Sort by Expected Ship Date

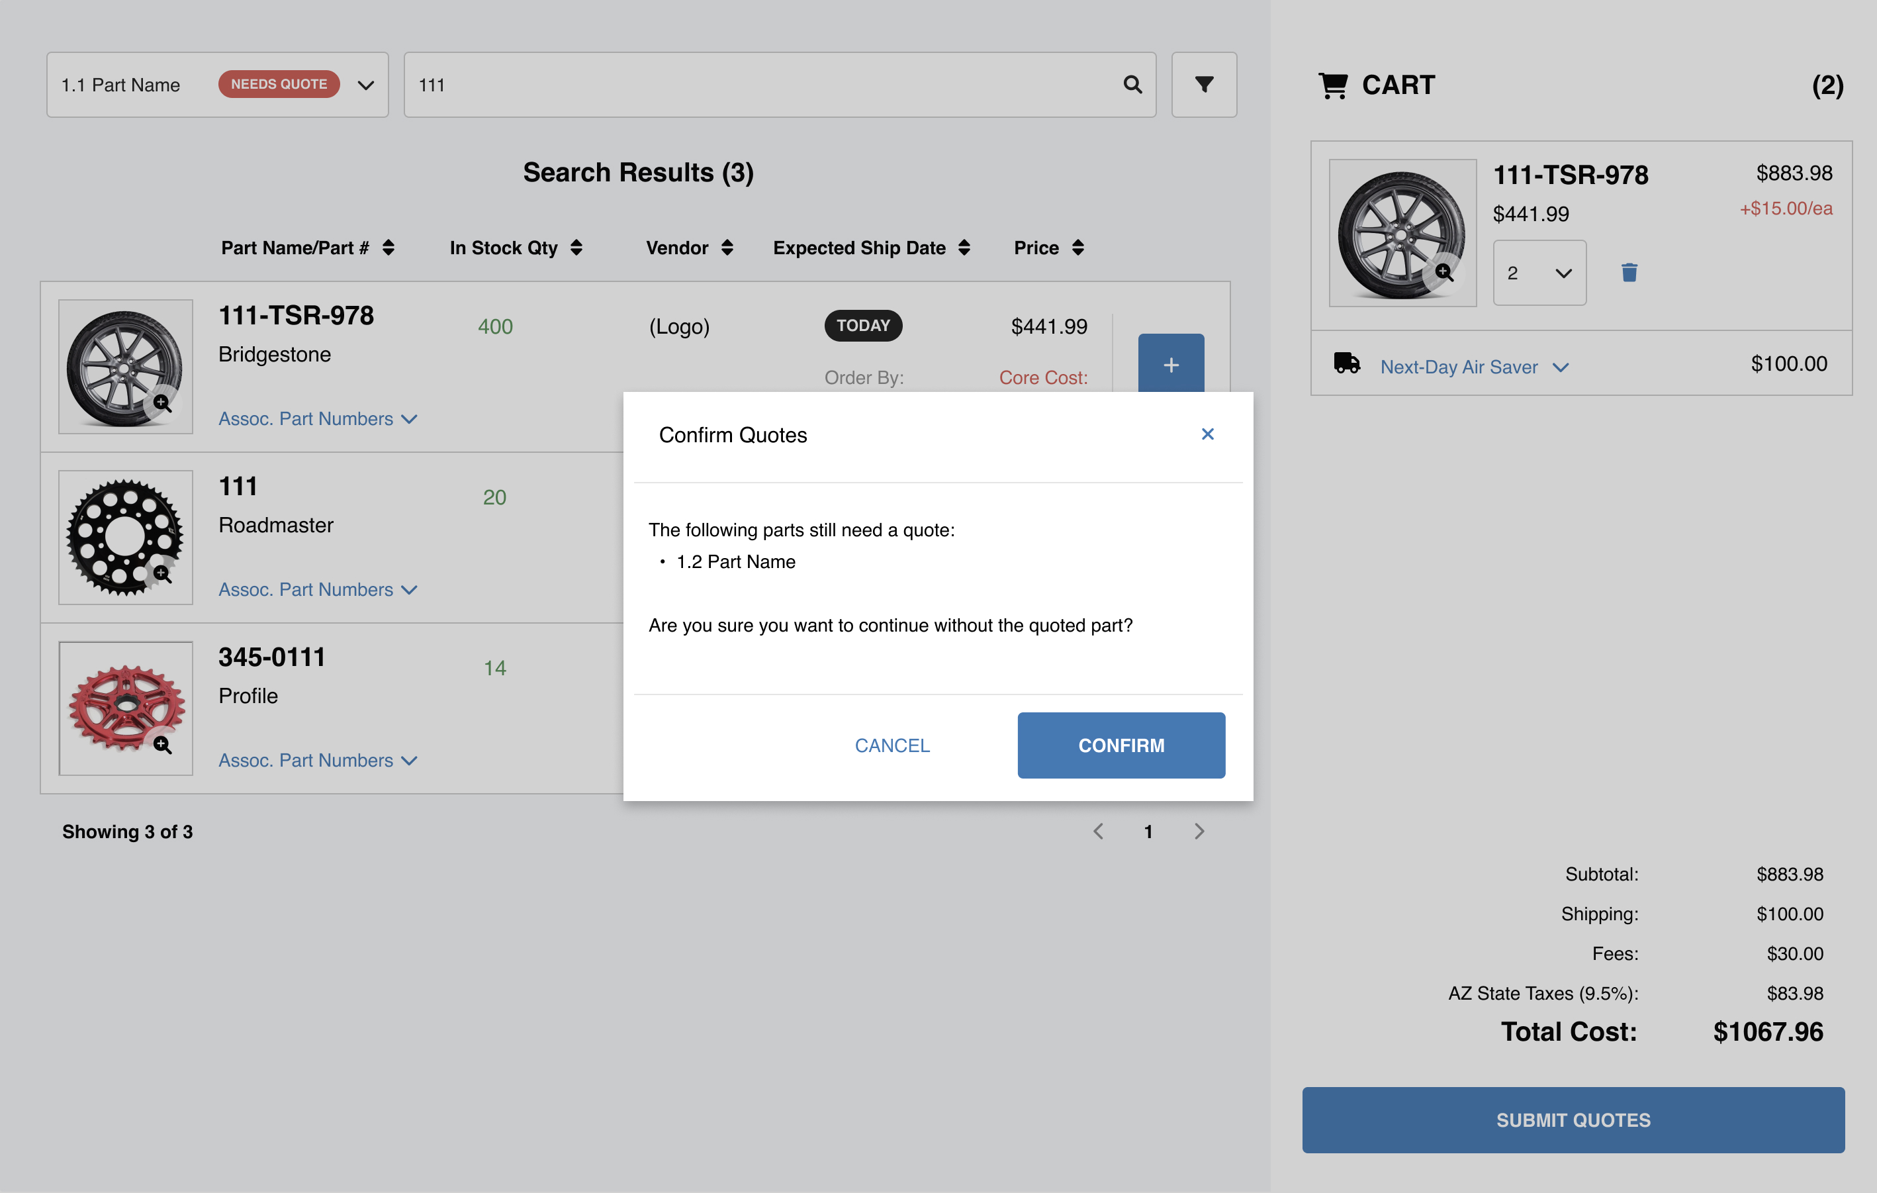pos(964,248)
